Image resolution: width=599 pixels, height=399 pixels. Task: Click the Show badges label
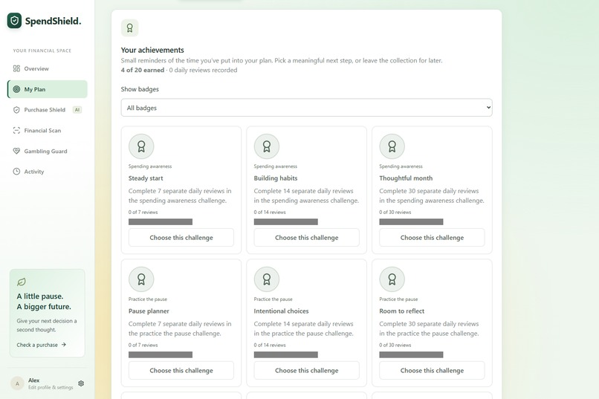(x=140, y=89)
